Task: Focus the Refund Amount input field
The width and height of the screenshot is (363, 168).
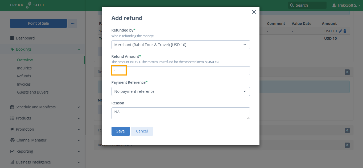Action: coord(180,71)
